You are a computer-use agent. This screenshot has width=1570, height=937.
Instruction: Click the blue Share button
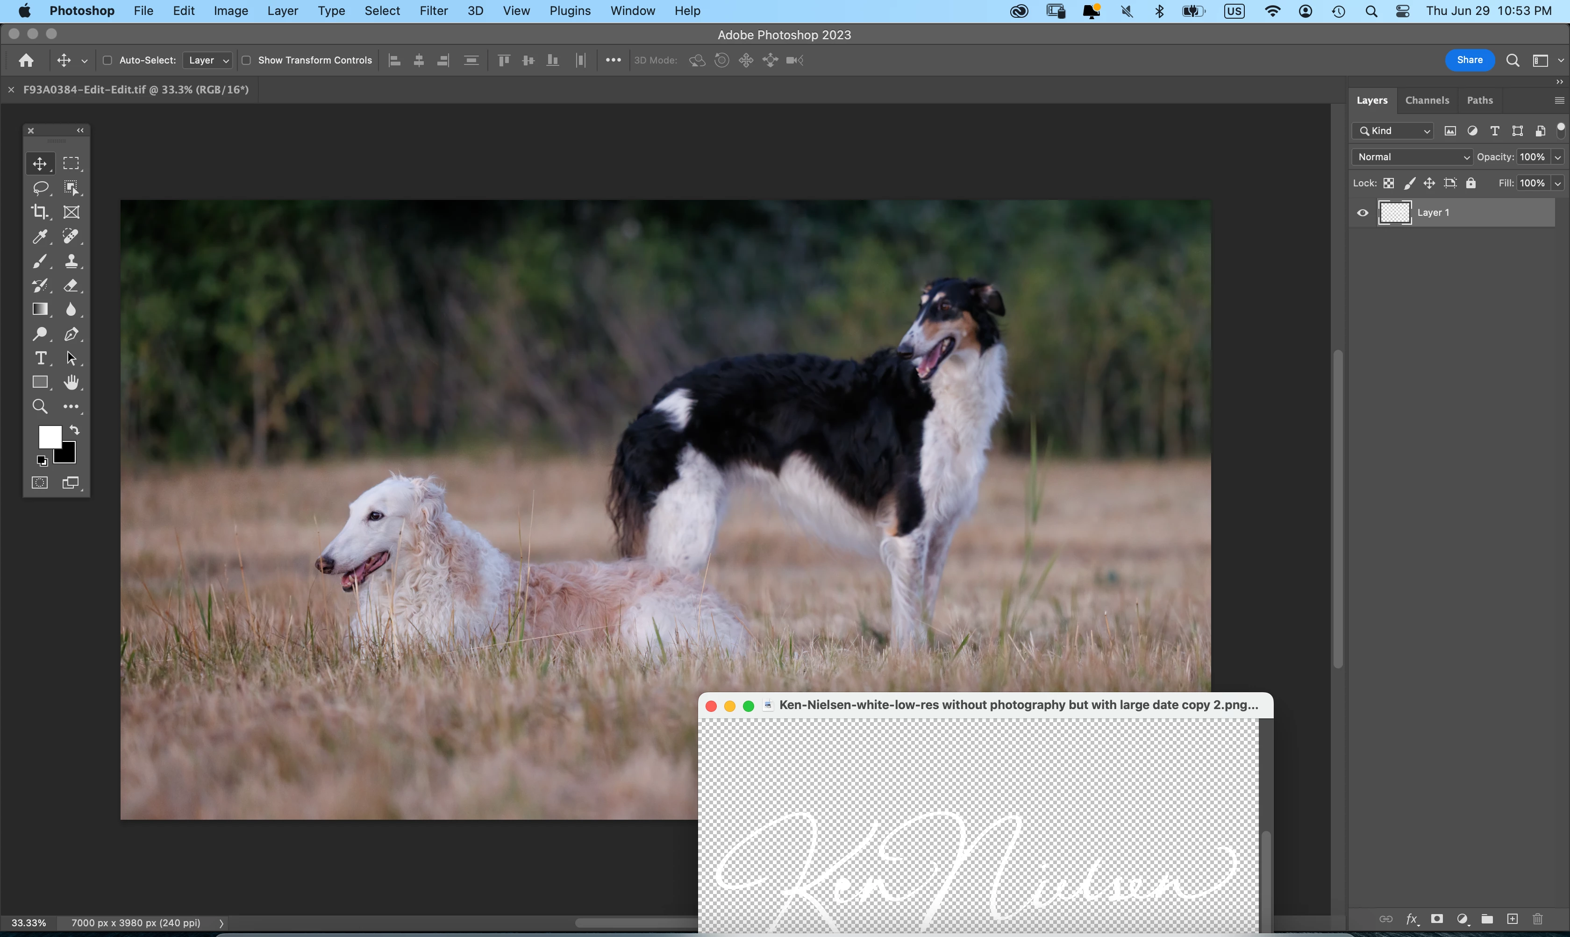tap(1470, 60)
